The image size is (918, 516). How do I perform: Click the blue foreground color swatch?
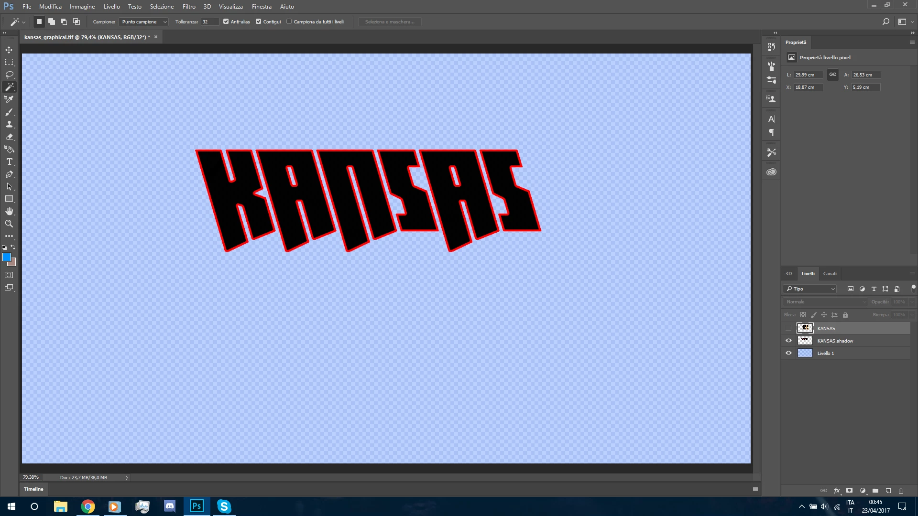[6, 257]
